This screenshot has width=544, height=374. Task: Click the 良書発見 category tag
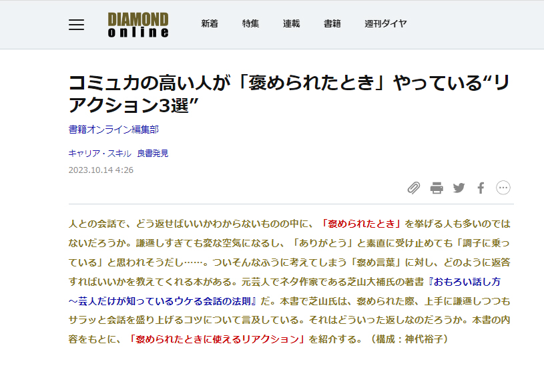pyautogui.click(x=153, y=153)
